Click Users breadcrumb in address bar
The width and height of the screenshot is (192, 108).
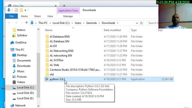[x=78, y=23]
